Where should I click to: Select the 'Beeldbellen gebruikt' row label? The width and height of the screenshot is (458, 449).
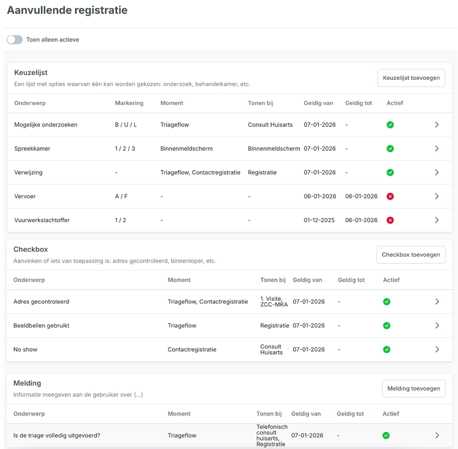(x=41, y=326)
